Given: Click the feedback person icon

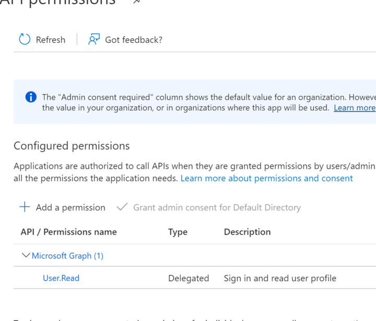Looking at the screenshot, I should (x=94, y=39).
